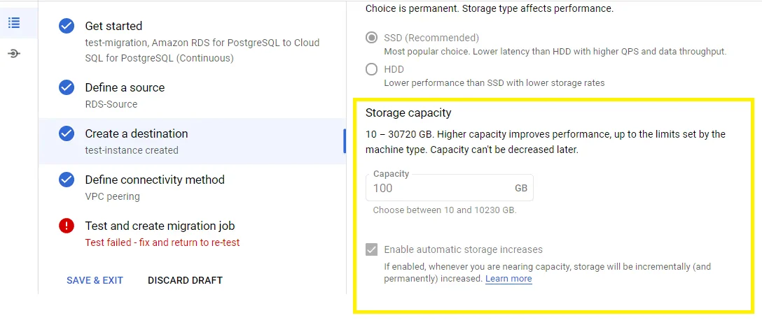The width and height of the screenshot is (762, 327).
Task: Click the 'Test failed' red status message
Action: tap(162, 242)
